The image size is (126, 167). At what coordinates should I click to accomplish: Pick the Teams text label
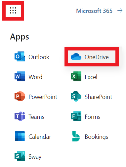click(36, 117)
